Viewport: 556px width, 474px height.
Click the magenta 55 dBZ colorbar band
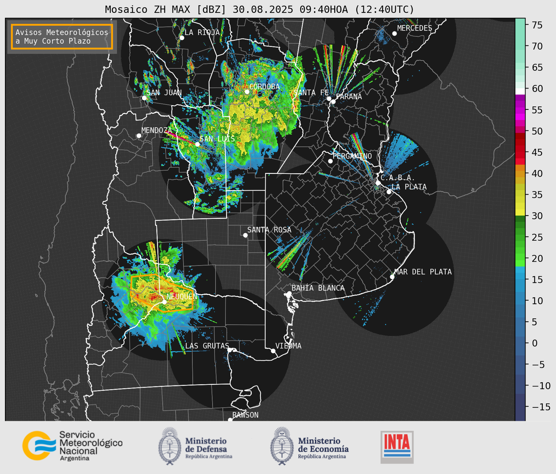pos(520,110)
